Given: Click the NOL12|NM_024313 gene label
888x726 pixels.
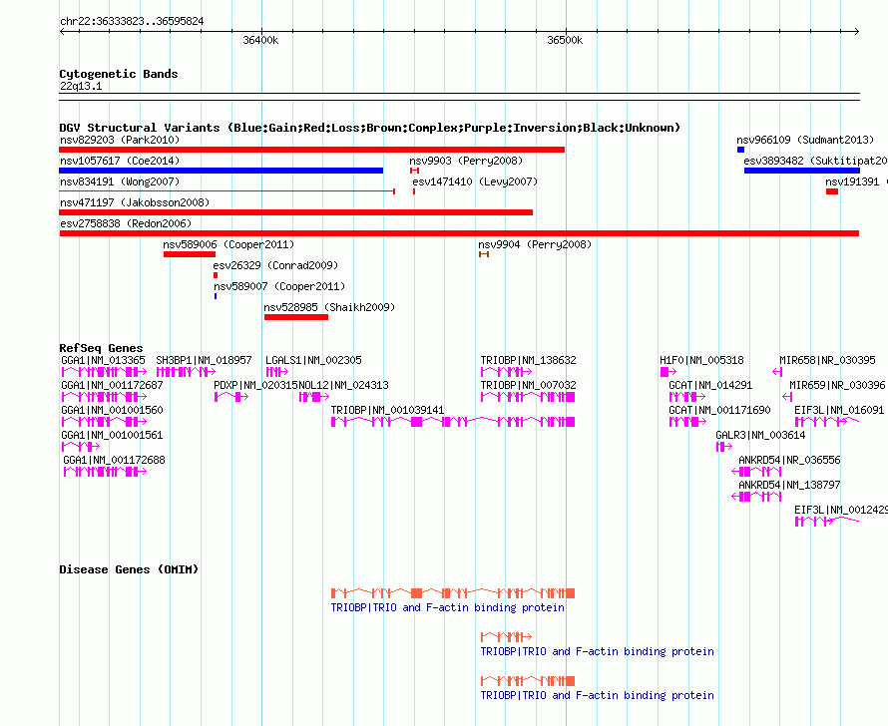Looking at the screenshot, I should point(344,385).
